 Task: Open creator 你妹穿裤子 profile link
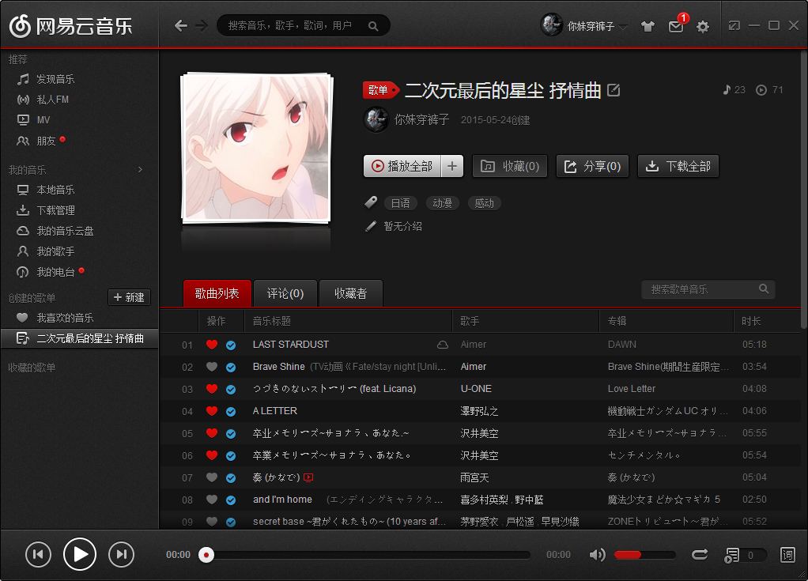tap(422, 119)
